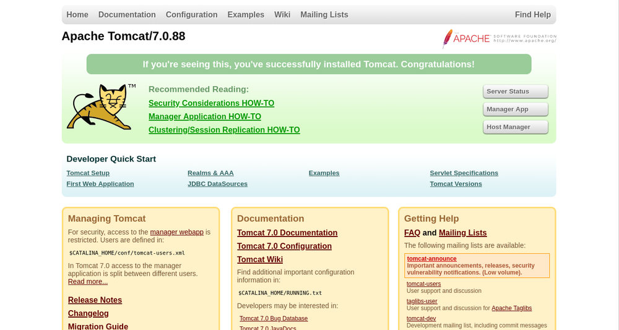
Task: Click the Recommended Reading: label
Action: tap(199, 89)
